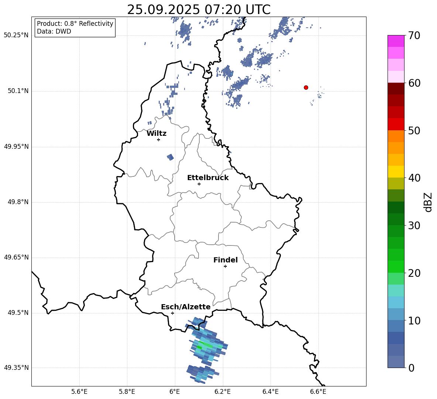Click the 60 colorbar tick label
The width and height of the screenshot is (437, 399).
(x=414, y=83)
